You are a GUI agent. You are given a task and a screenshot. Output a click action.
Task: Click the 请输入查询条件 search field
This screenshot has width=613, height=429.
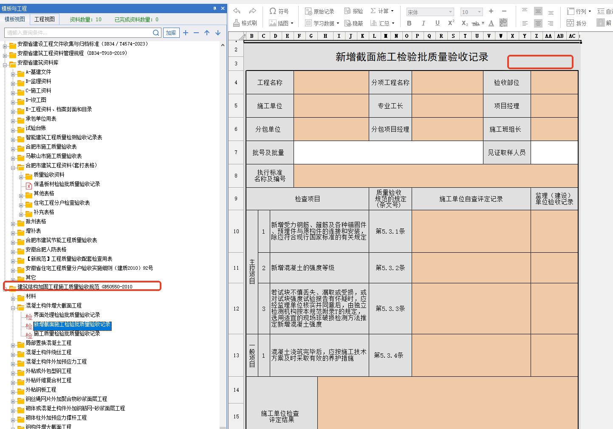[79, 33]
